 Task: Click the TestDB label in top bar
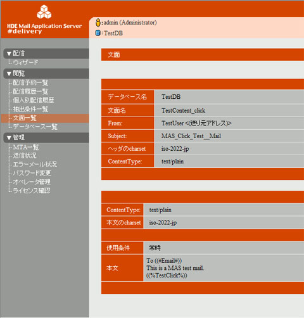113,33
